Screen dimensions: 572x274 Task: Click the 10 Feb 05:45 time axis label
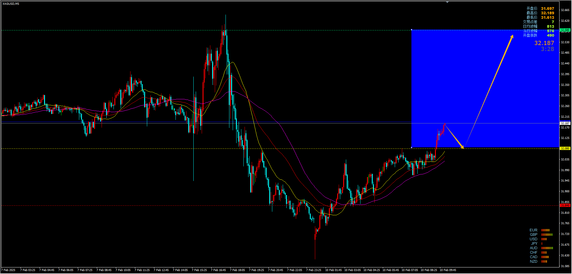click(391, 270)
